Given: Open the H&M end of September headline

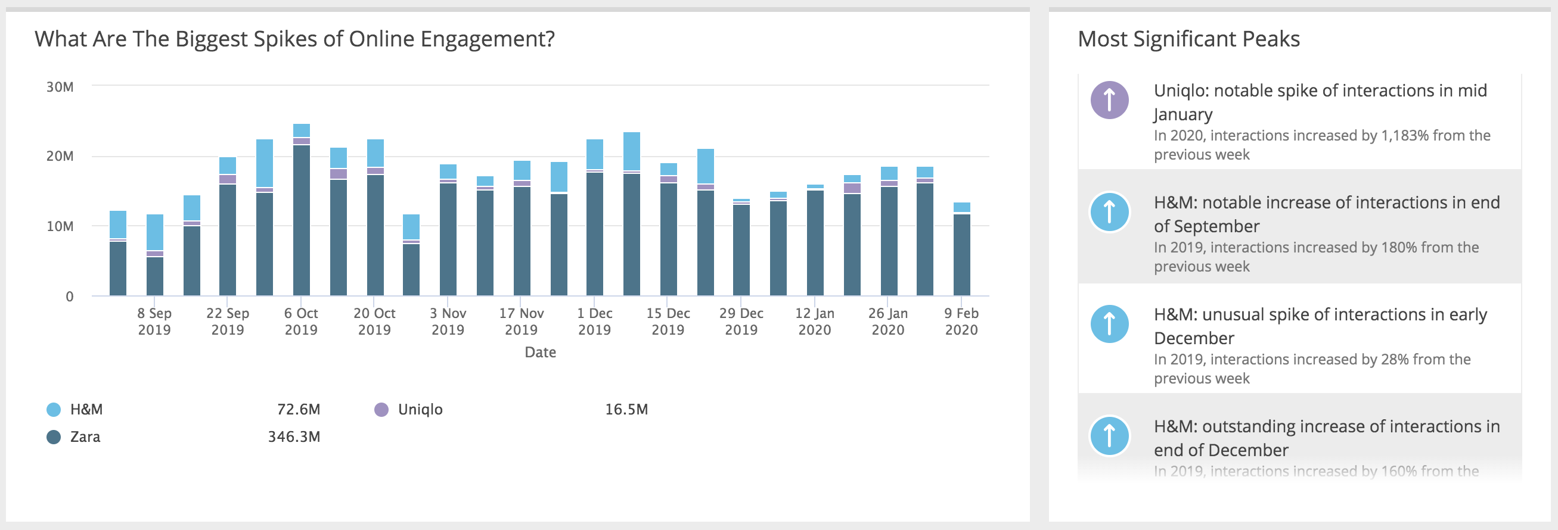Looking at the screenshot, I should pos(1326,214).
